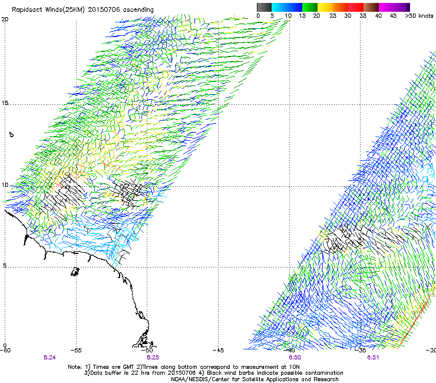Click the latitude 20 axis label

(5, 19)
